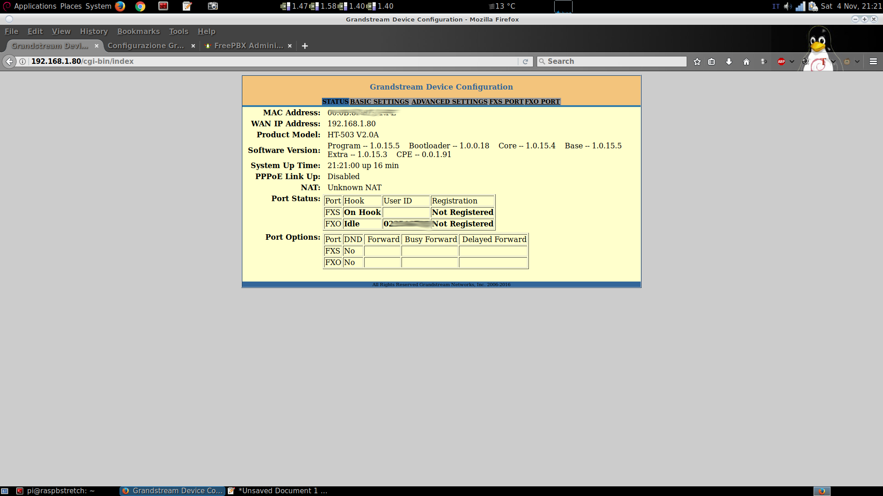Screen dimensions: 883x496
Task: Open BASIC SETTINGS page
Action: pos(379,101)
